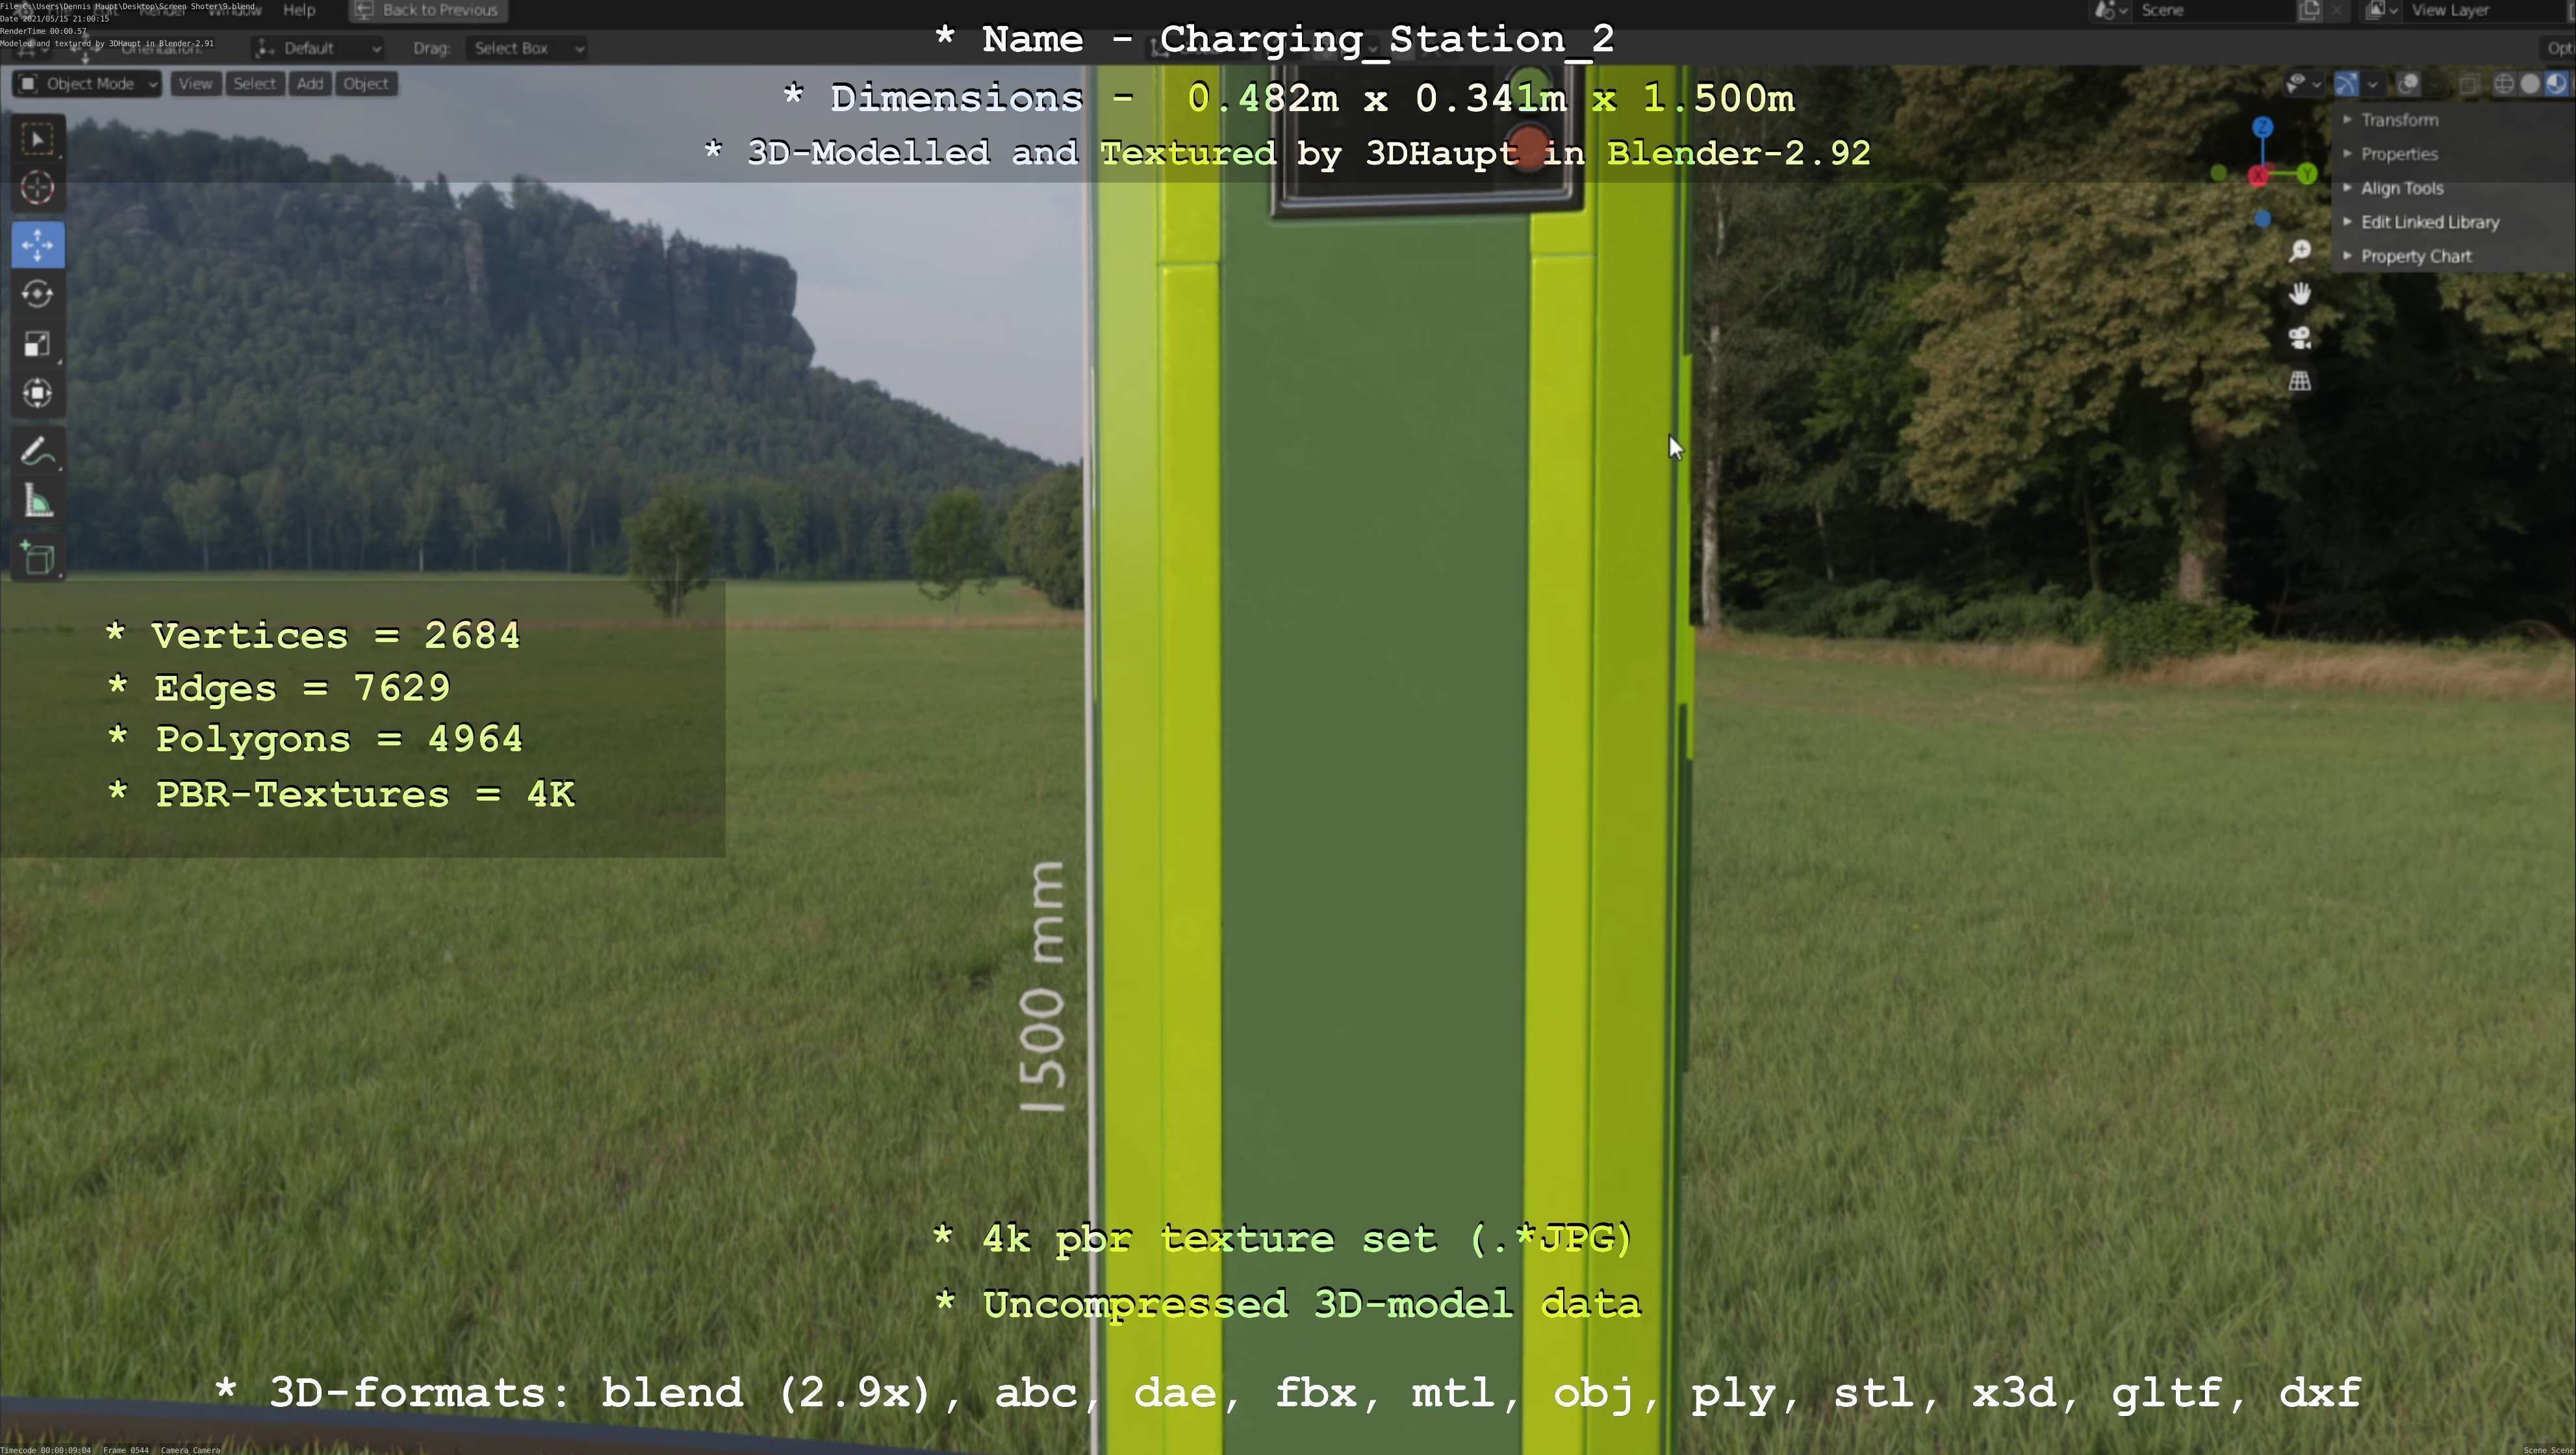Toggle the Show Gizmo button
Screen dimensions: 2576x1455
click(x=2346, y=84)
